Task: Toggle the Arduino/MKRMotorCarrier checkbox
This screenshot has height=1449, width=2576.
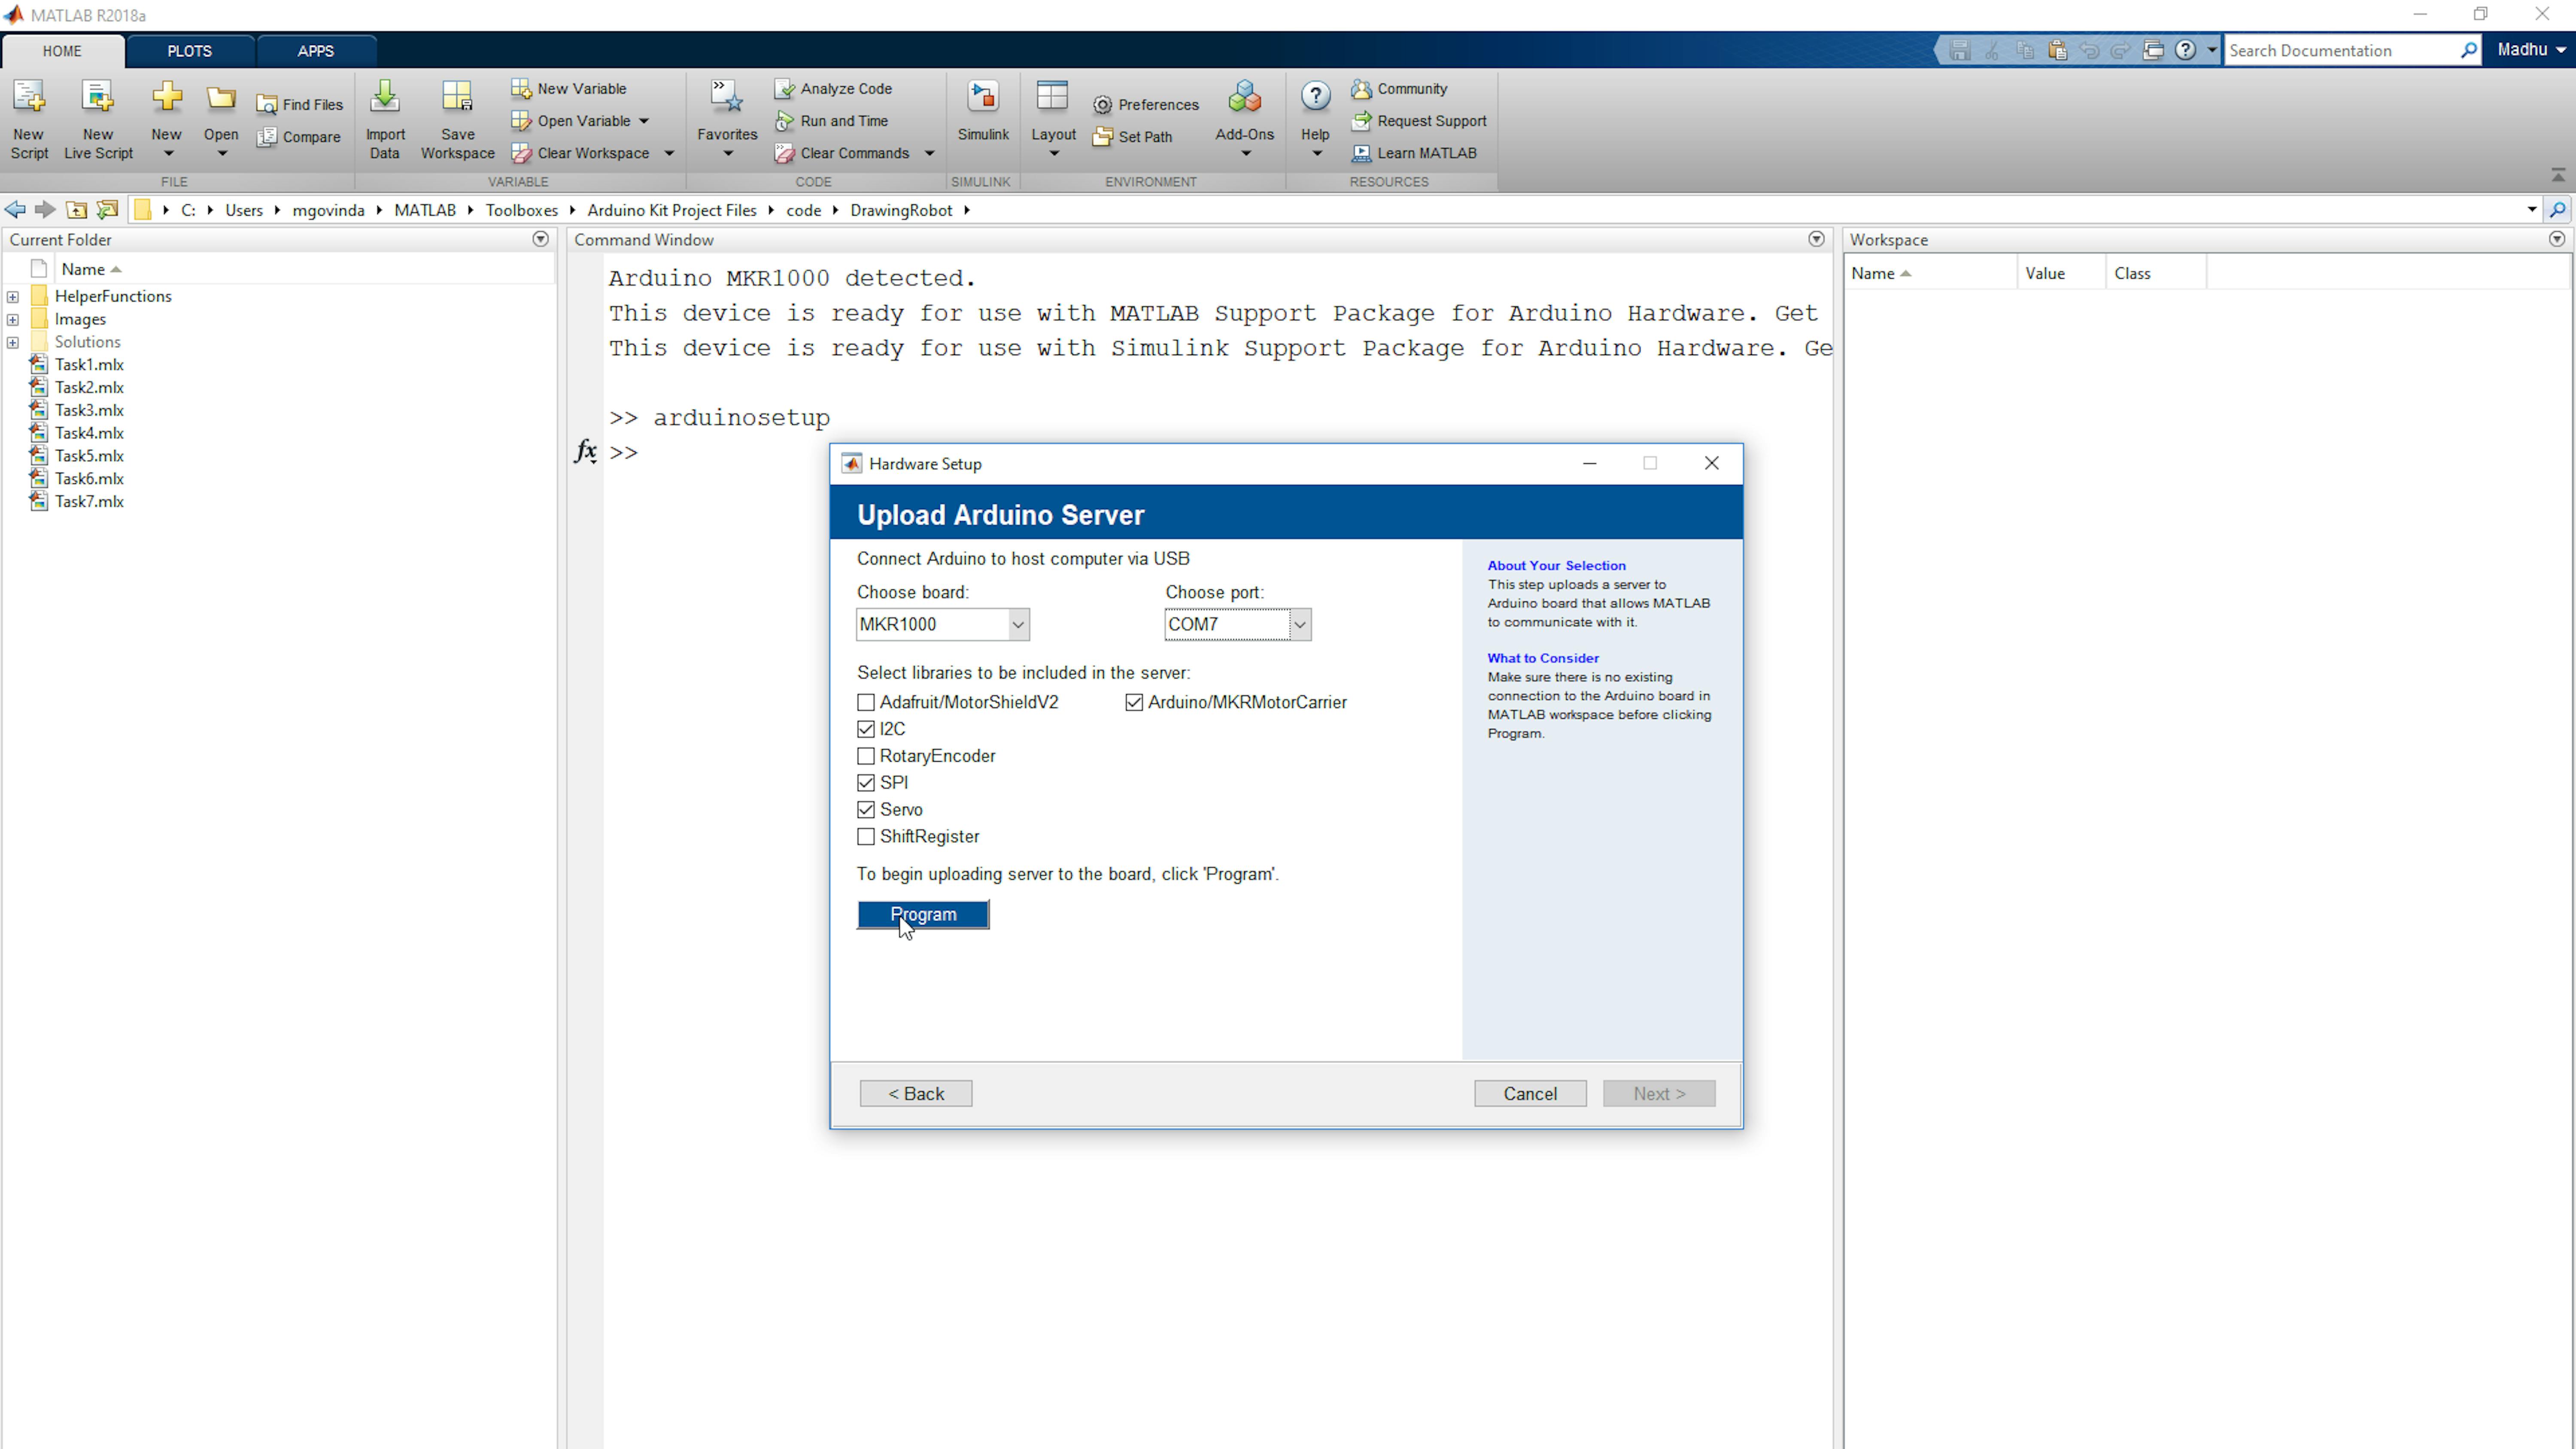Action: (x=1134, y=703)
